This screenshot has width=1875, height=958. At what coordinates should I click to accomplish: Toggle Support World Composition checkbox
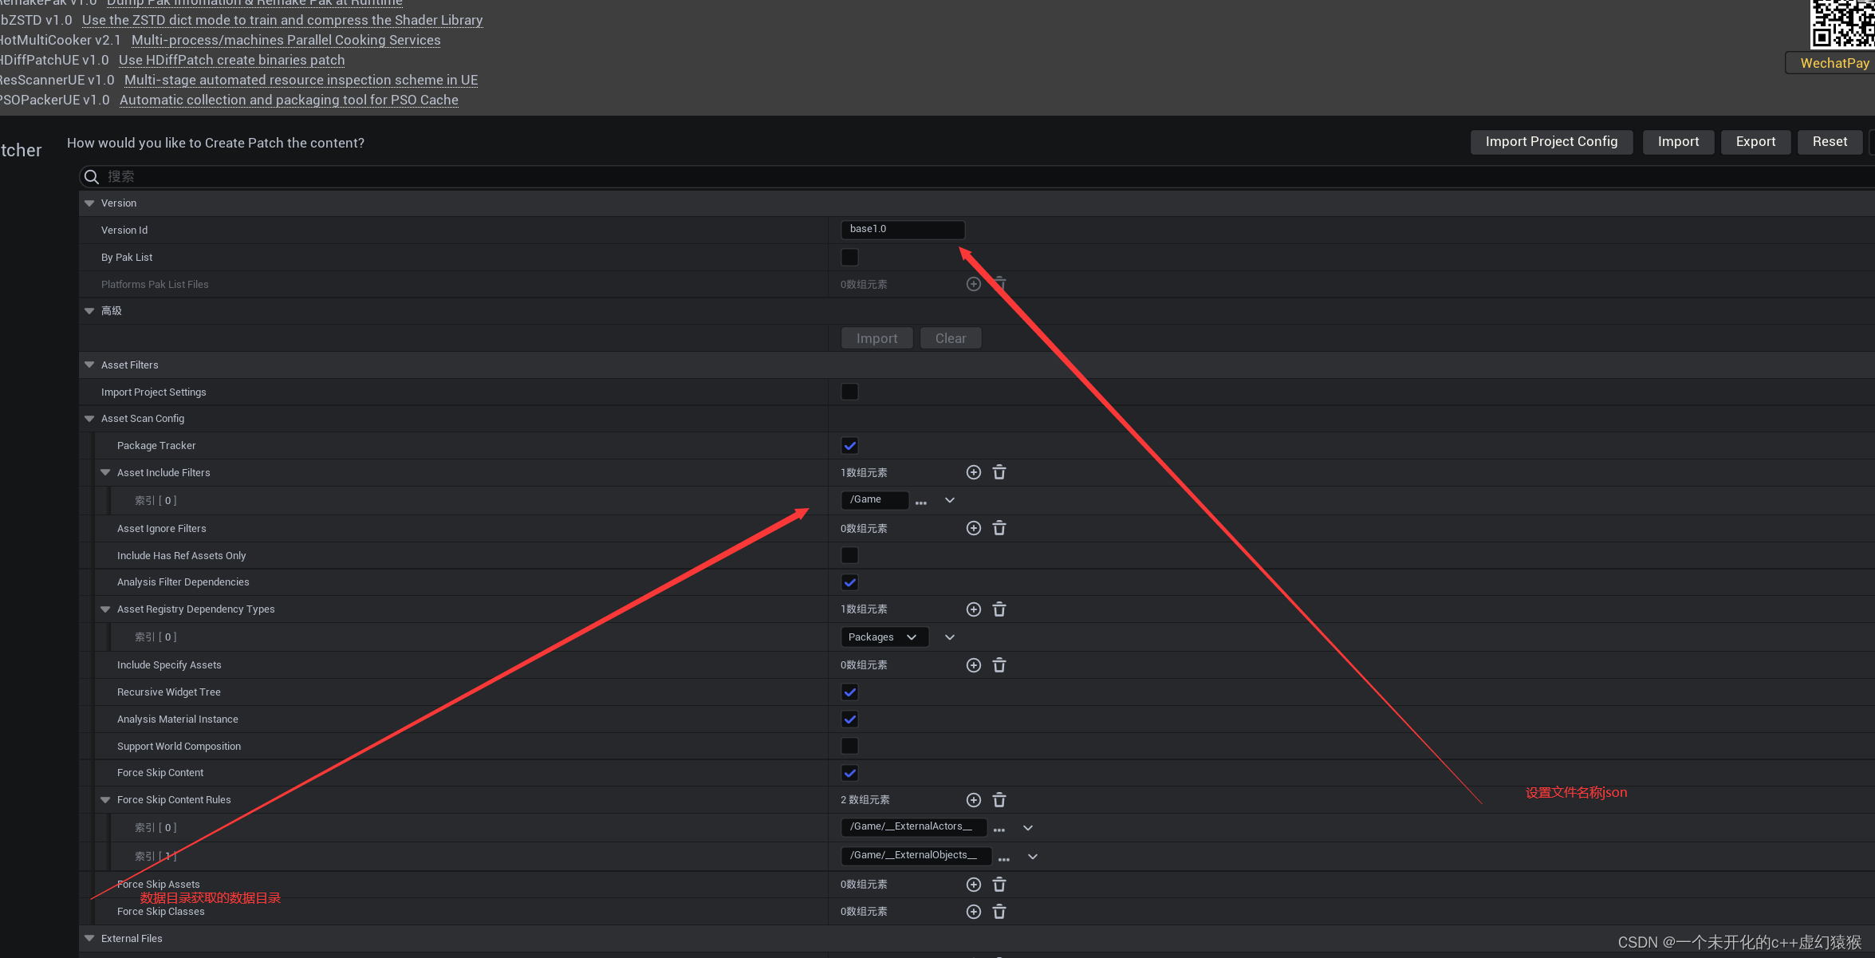point(849,746)
